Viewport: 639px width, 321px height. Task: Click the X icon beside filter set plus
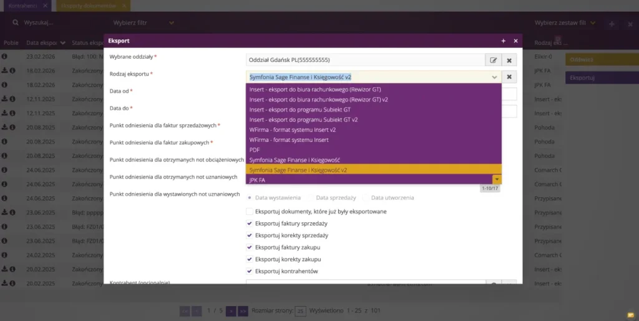(630, 24)
